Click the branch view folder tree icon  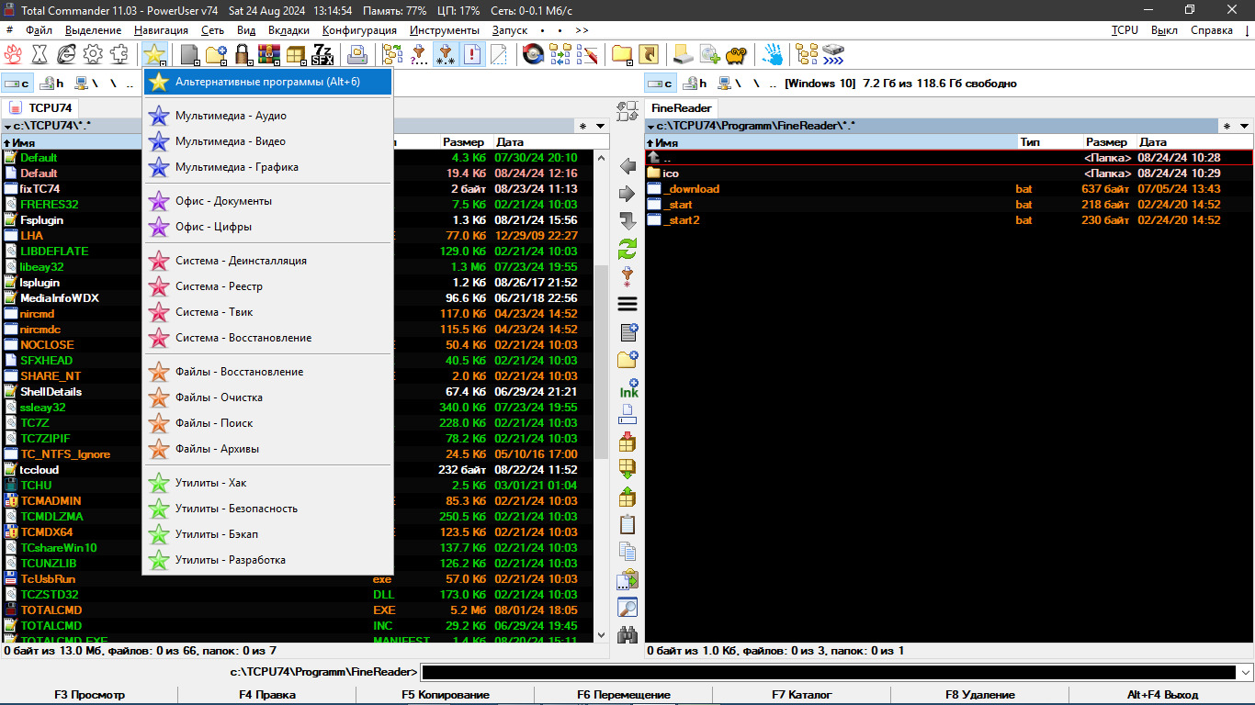392,54
